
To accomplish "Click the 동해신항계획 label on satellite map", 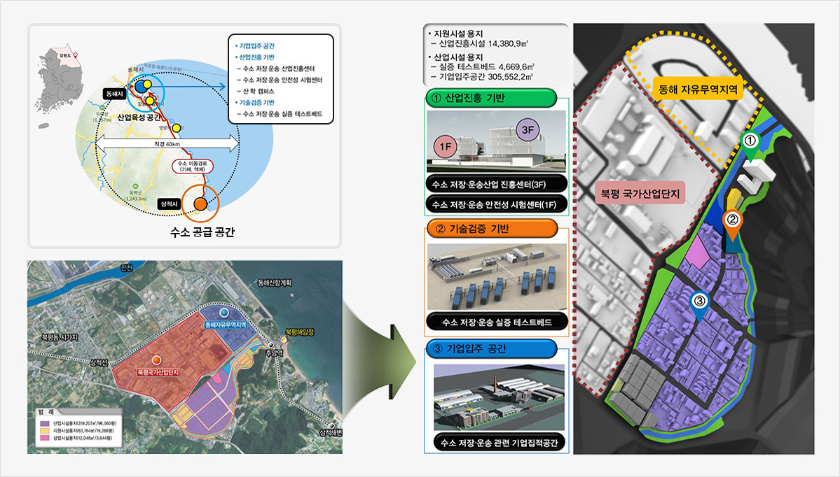I will 275,283.
